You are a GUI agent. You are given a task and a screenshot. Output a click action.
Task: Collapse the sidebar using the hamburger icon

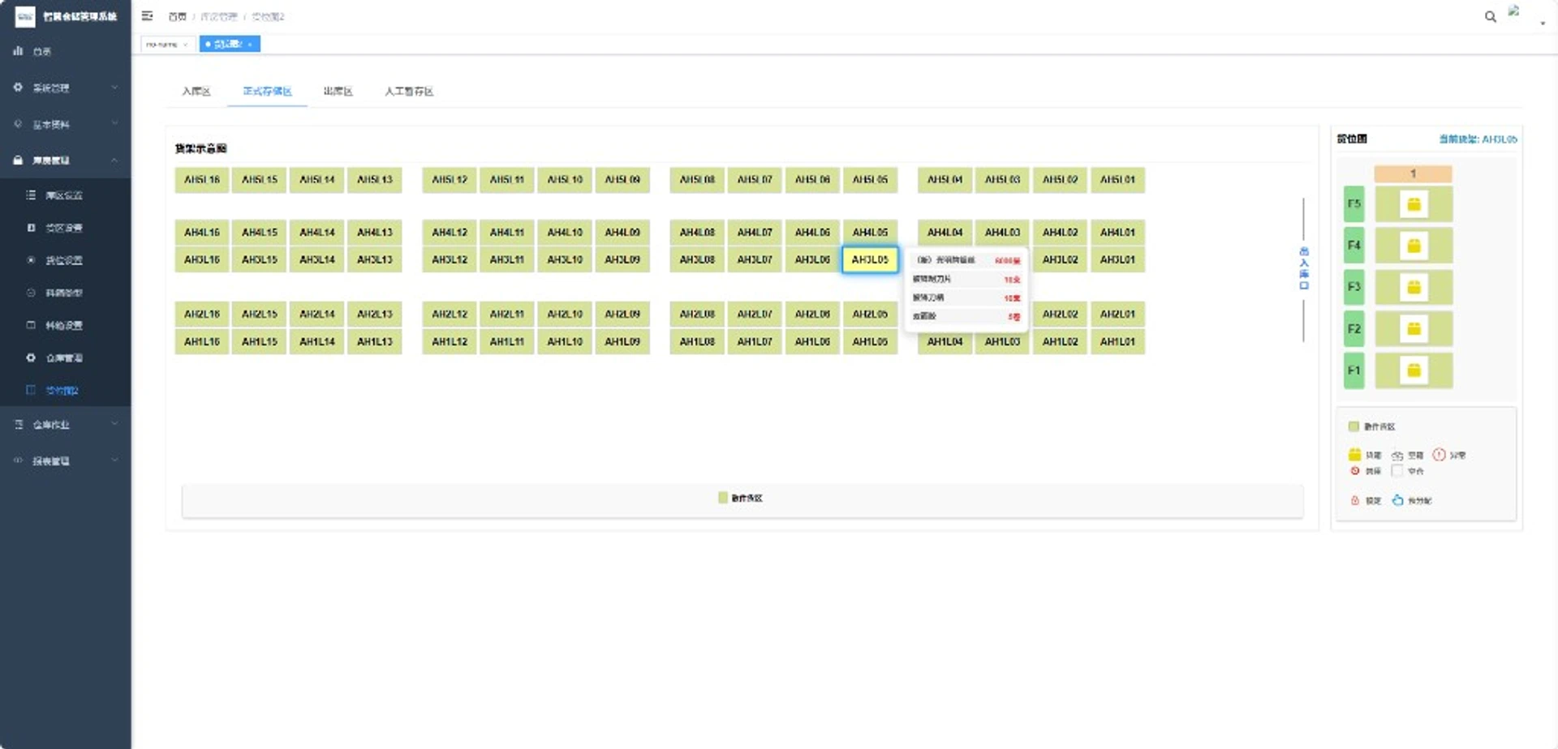click(147, 16)
